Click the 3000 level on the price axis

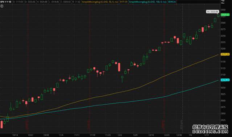[223, 101]
